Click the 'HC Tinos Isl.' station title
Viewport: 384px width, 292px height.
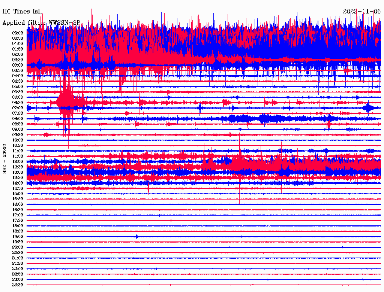(x=22, y=12)
